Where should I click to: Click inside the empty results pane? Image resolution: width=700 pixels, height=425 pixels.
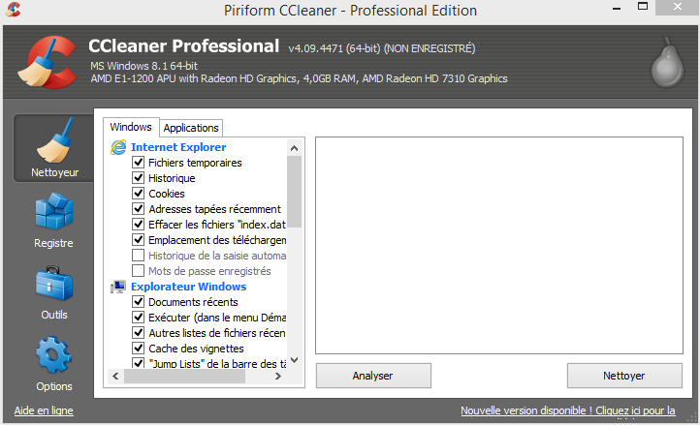(x=499, y=245)
